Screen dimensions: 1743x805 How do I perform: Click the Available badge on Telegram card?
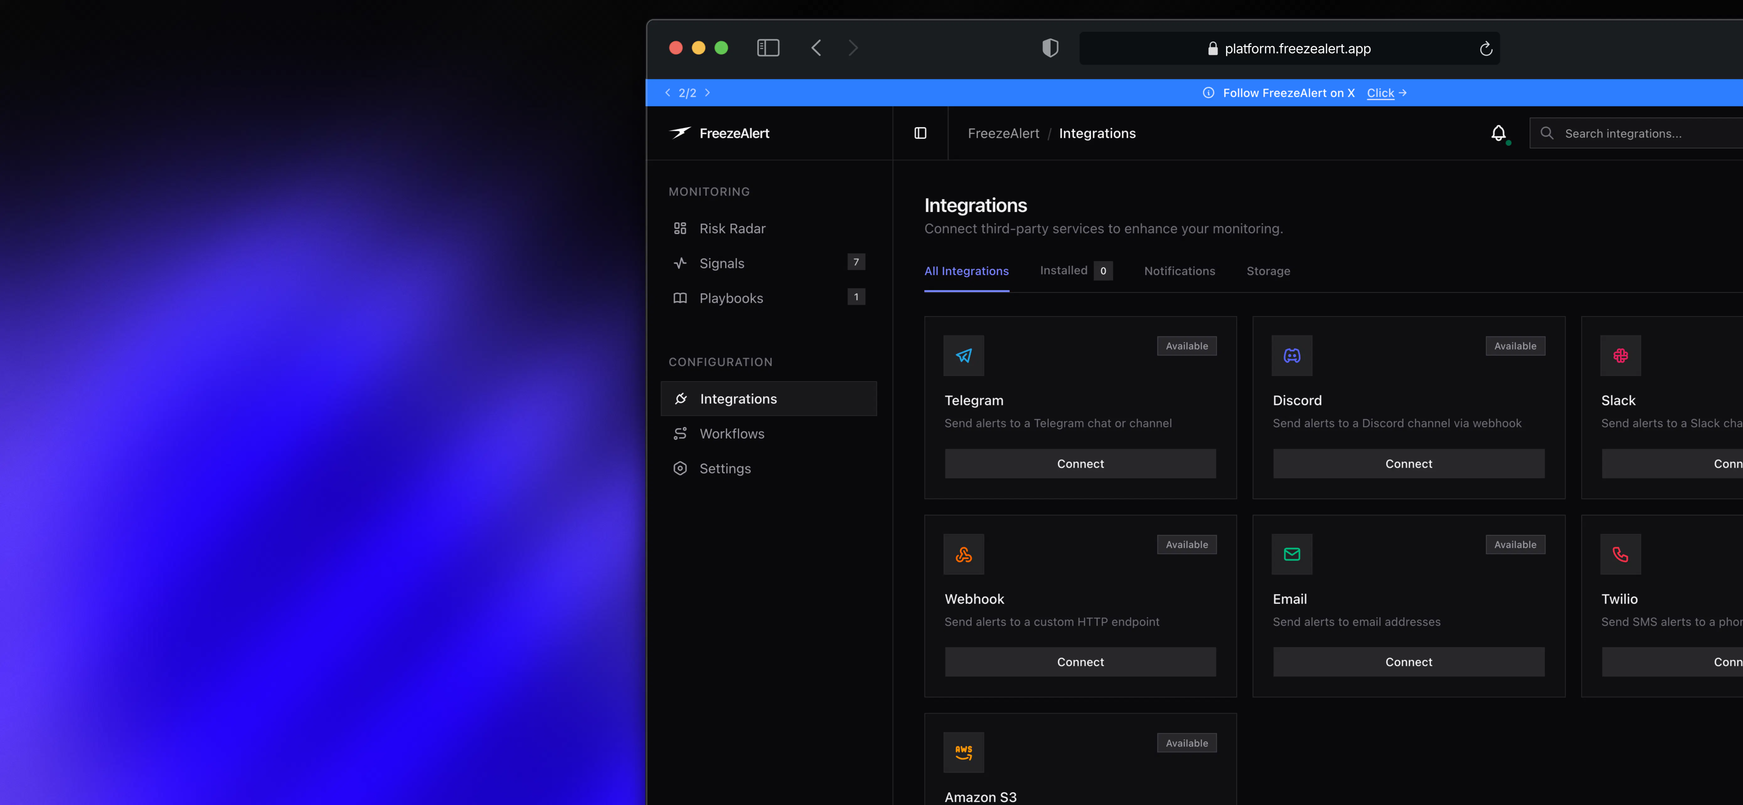[1187, 346]
